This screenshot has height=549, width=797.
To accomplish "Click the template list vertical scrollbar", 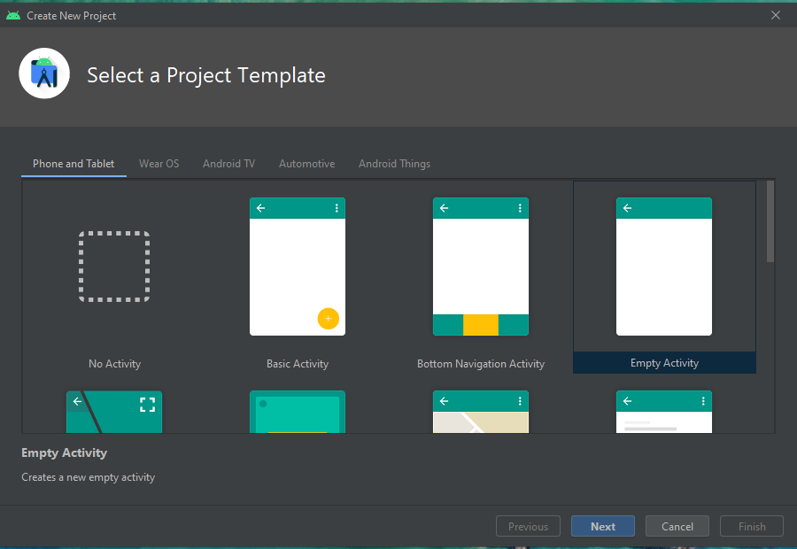I will 770,221.
